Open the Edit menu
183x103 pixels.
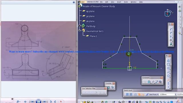point(107,2)
